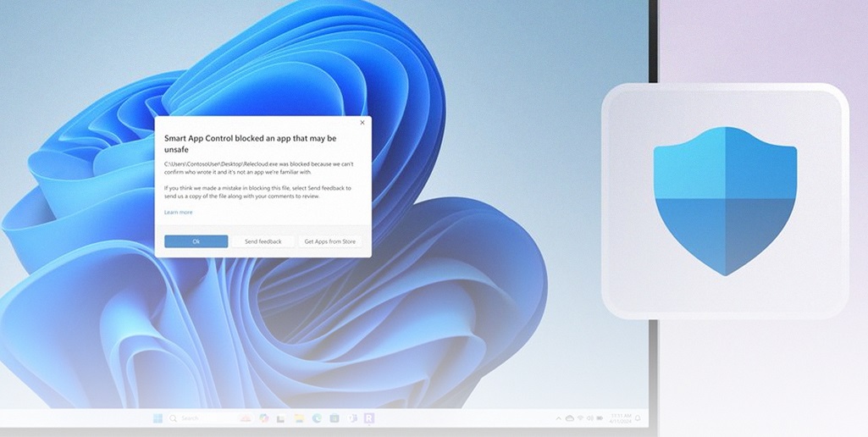Open Microsoft Store from the taskbar
This screenshot has height=437, width=868.
(334, 418)
